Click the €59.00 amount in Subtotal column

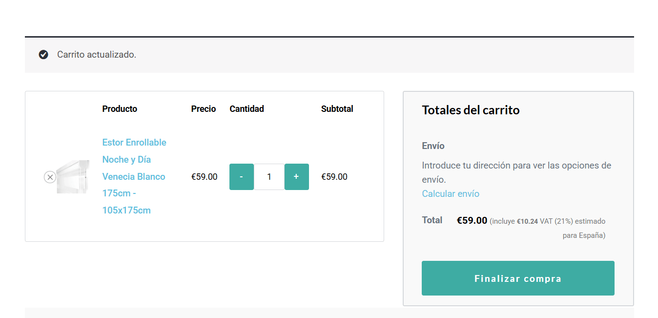pos(334,177)
